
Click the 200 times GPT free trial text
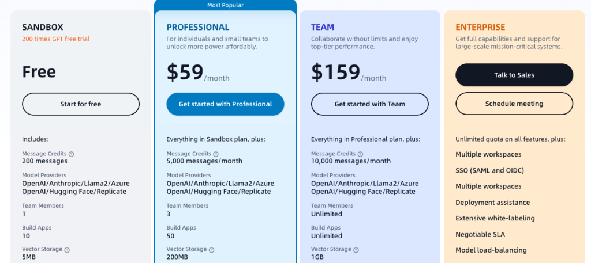[x=56, y=39]
